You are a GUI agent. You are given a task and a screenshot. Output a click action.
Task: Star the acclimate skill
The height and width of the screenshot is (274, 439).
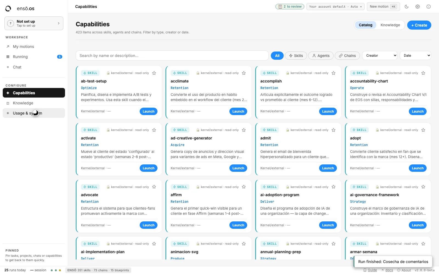click(244, 73)
